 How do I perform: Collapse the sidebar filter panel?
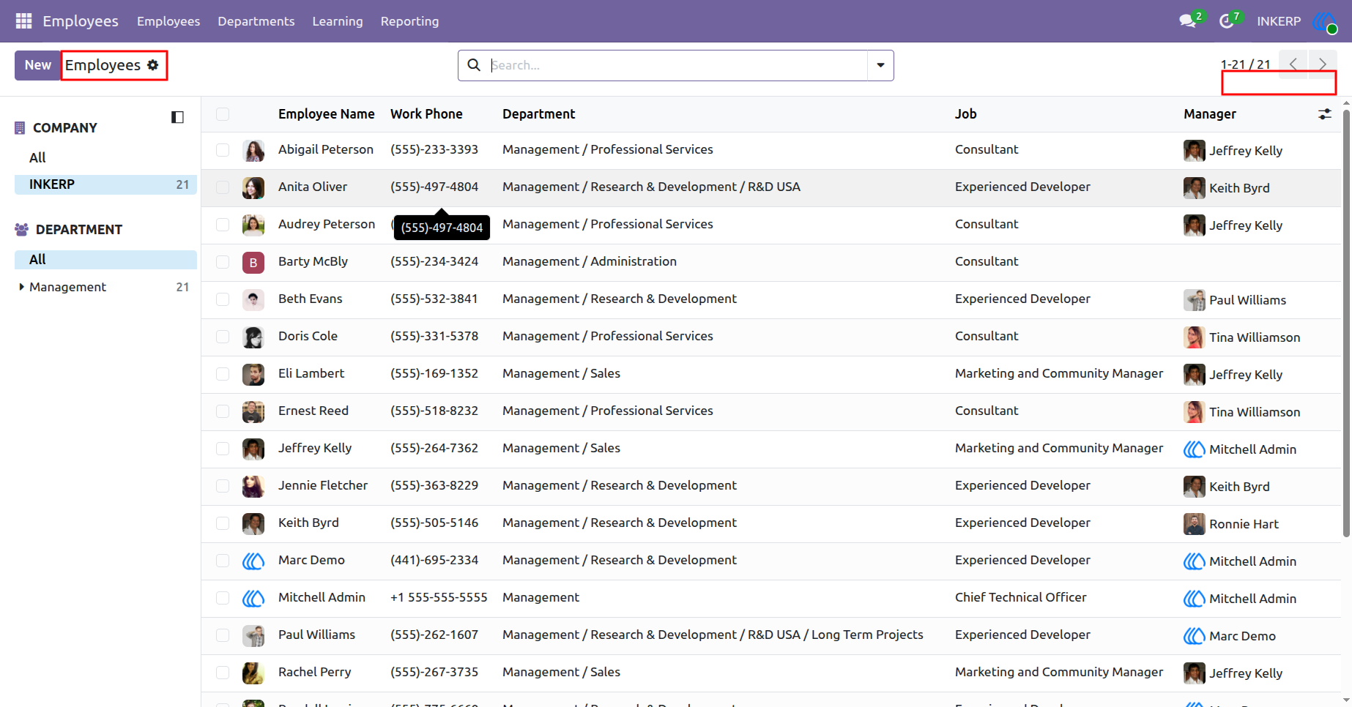177,117
